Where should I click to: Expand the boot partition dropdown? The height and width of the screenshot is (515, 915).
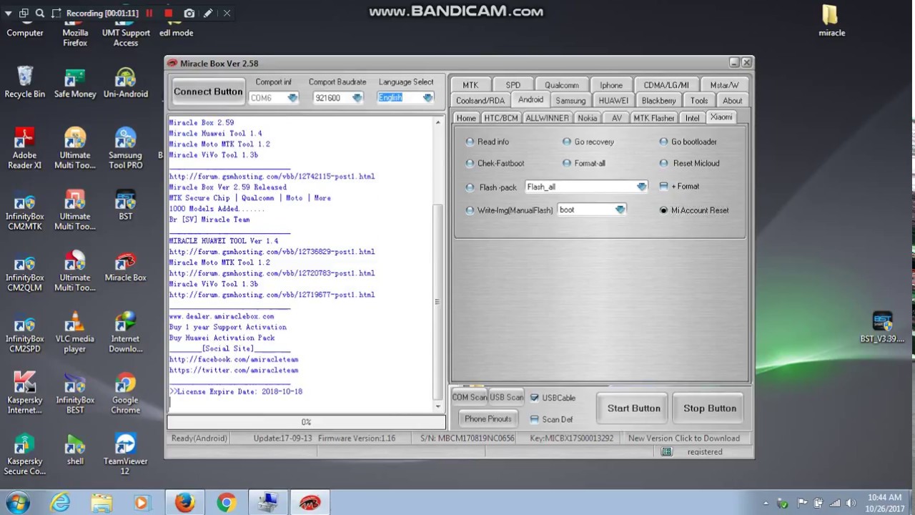(x=620, y=210)
